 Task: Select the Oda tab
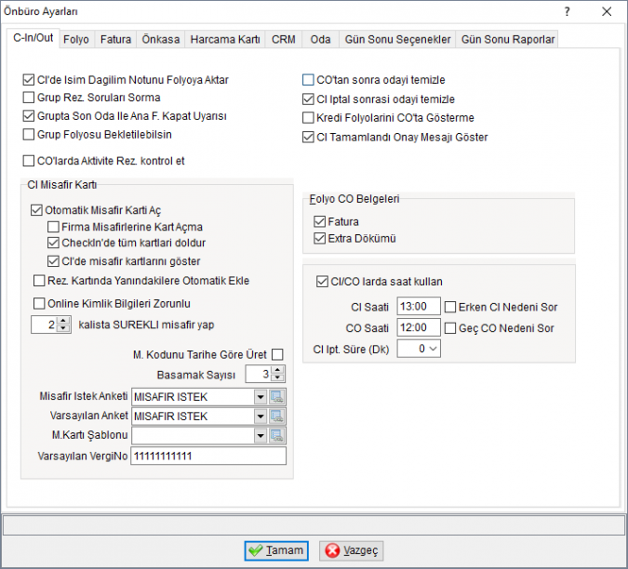pyautogui.click(x=320, y=40)
